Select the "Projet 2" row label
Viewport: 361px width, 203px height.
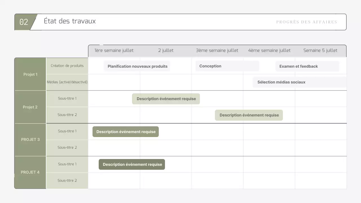[x=30, y=107]
